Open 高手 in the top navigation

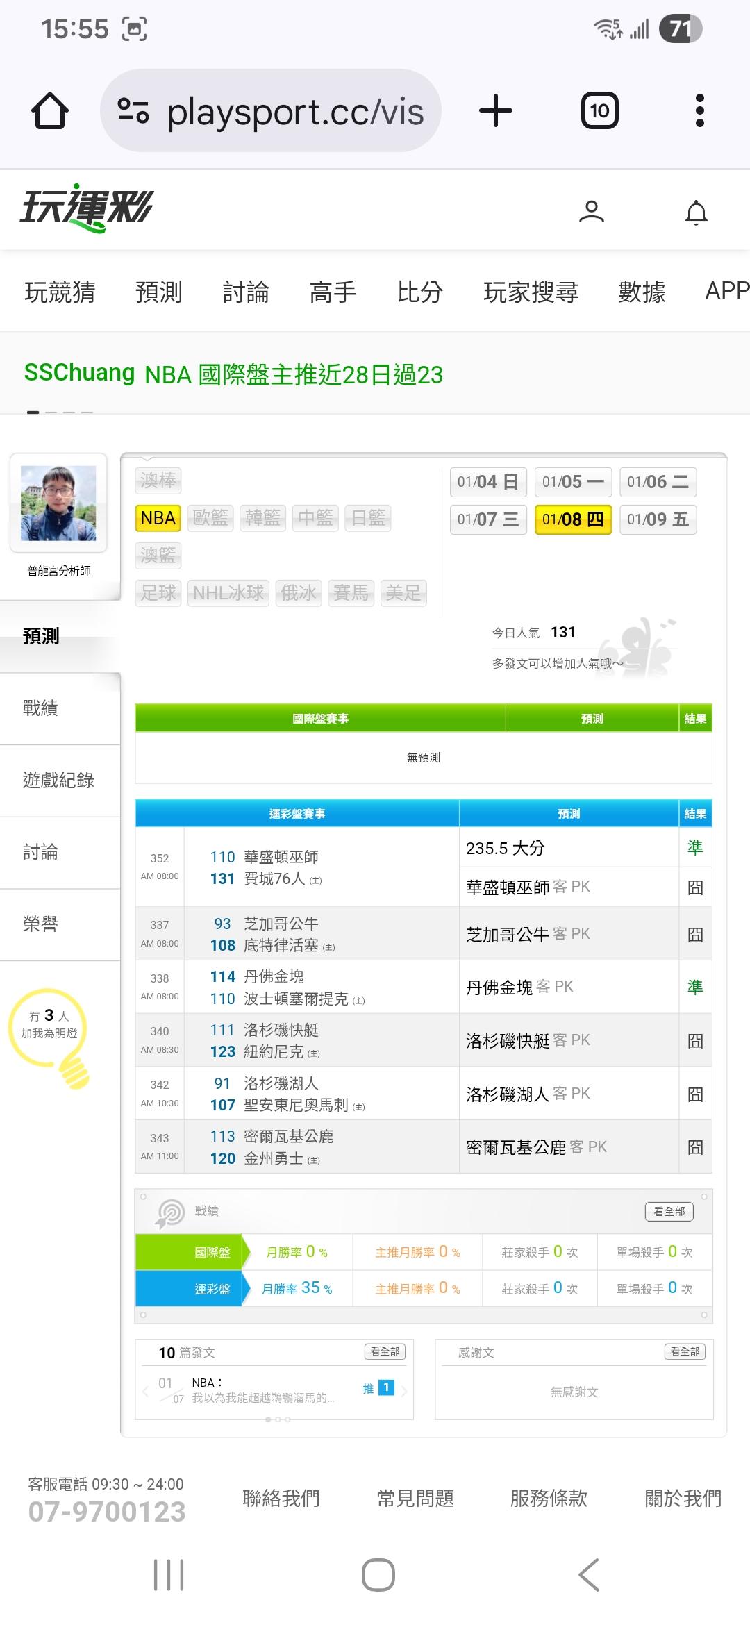333,292
